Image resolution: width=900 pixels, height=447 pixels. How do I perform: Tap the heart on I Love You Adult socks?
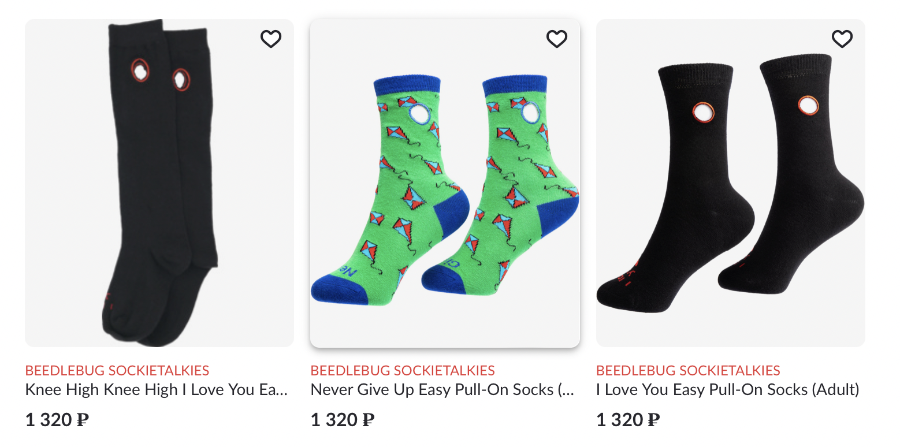[x=842, y=39]
